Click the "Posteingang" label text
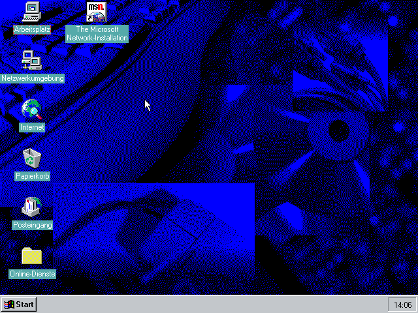Screen dimensions: 418x313 [x=32, y=225]
